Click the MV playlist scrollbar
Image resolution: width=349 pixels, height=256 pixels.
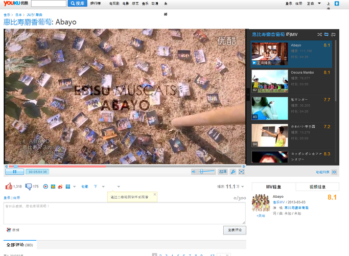pos(335,71)
